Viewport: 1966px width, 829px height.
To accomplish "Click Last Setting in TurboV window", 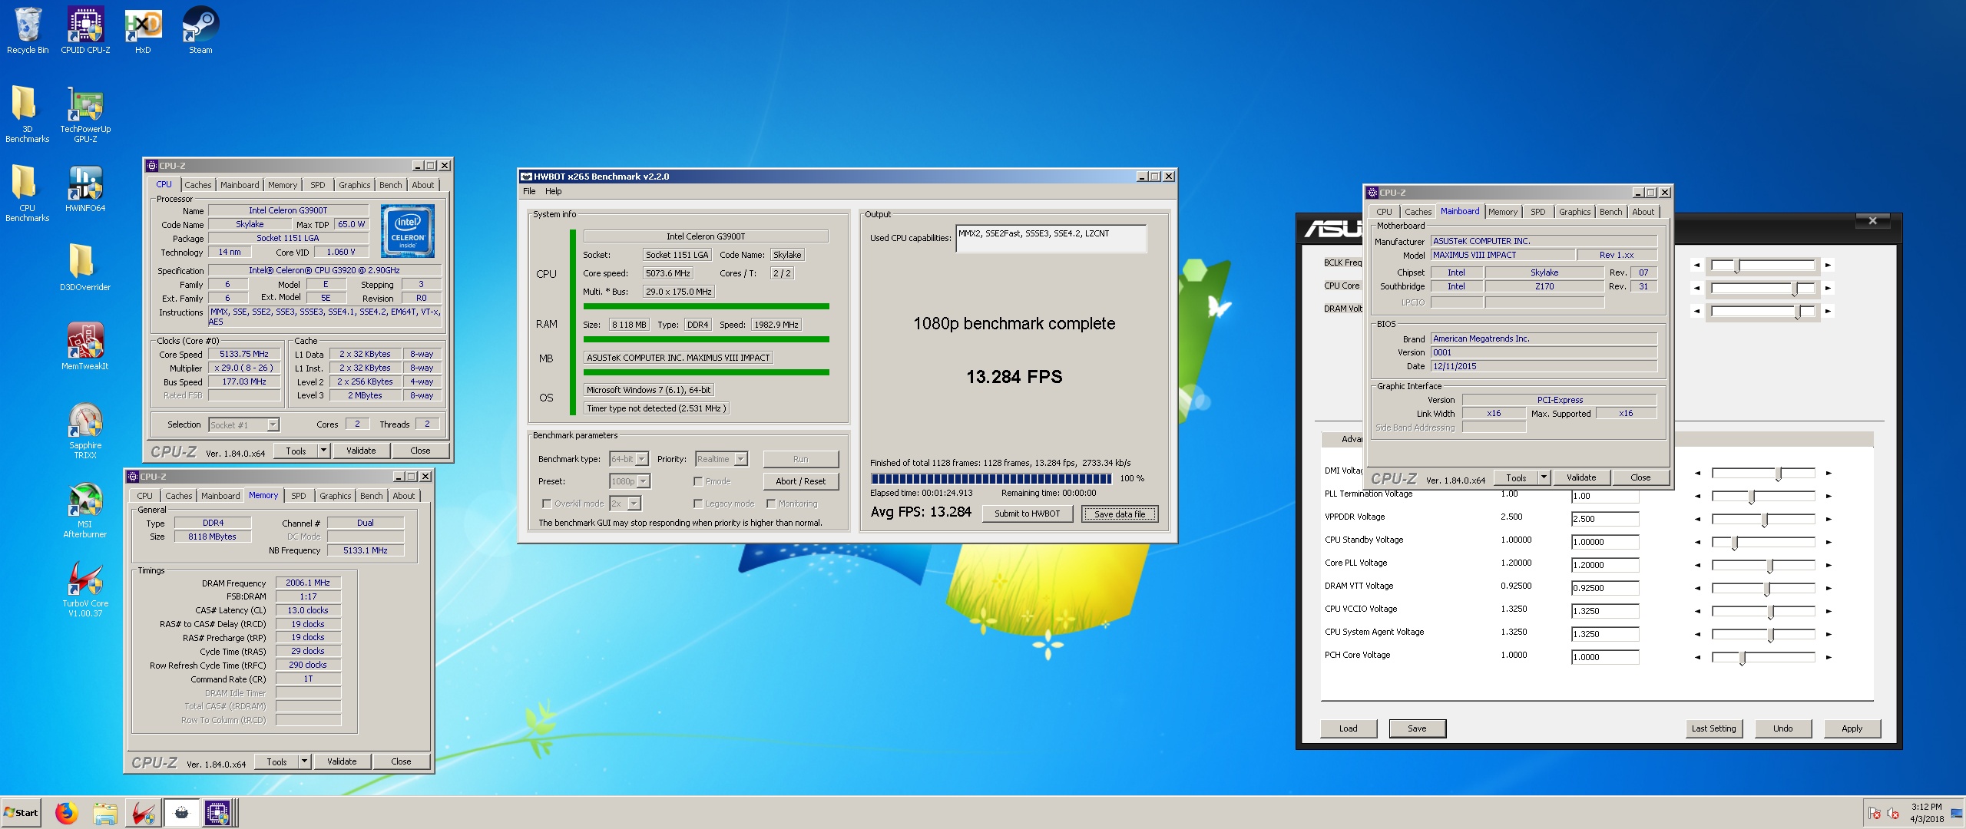I will pos(1714,728).
